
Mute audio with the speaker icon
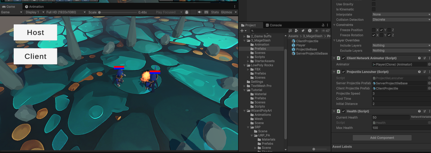click(x=199, y=12)
